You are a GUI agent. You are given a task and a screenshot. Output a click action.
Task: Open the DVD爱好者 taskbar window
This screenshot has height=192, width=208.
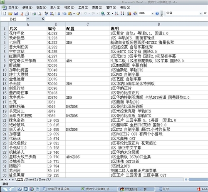coord(136,189)
